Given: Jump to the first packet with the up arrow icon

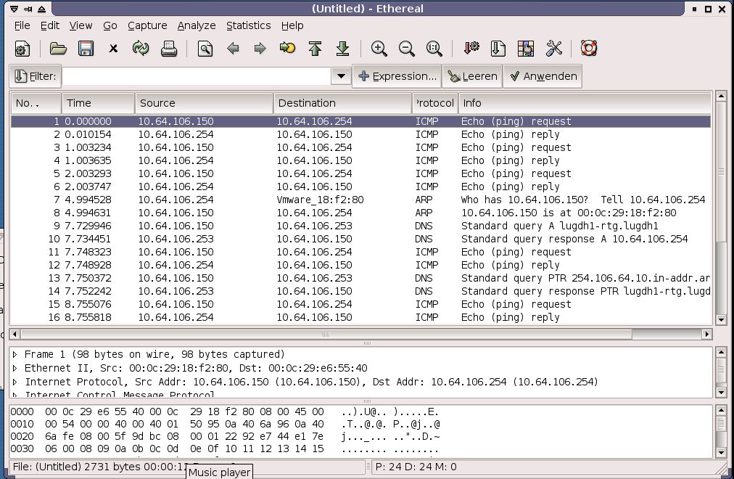Looking at the screenshot, I should click(x=315, y=48).
